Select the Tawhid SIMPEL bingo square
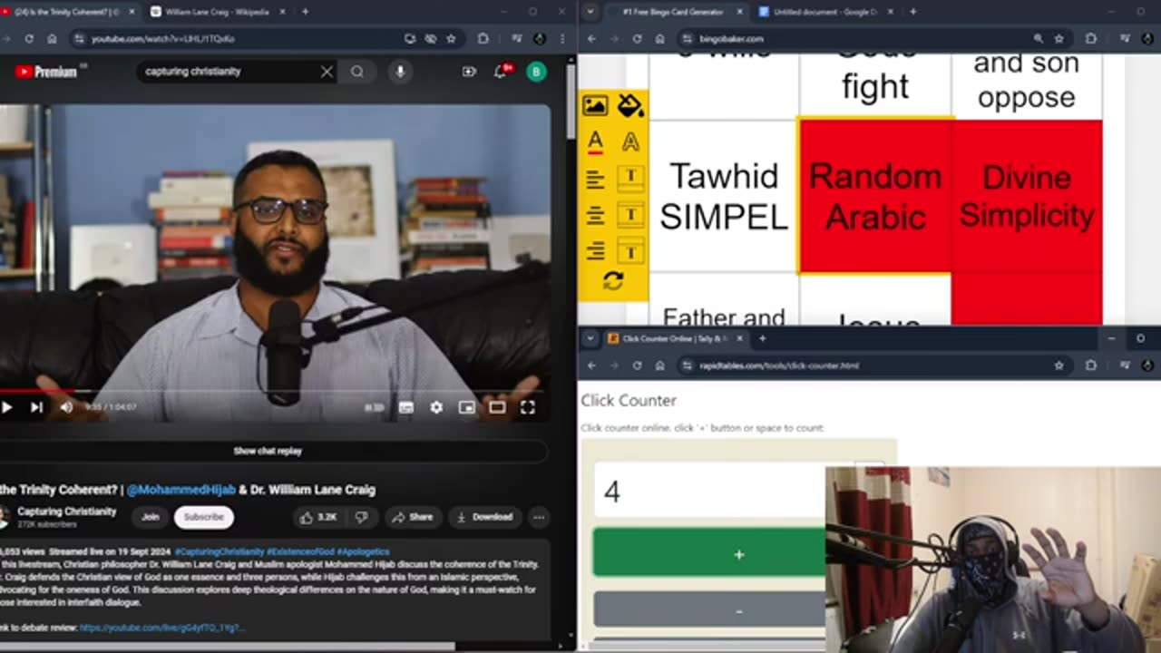Screen dimensions: 1161x653 724,196
